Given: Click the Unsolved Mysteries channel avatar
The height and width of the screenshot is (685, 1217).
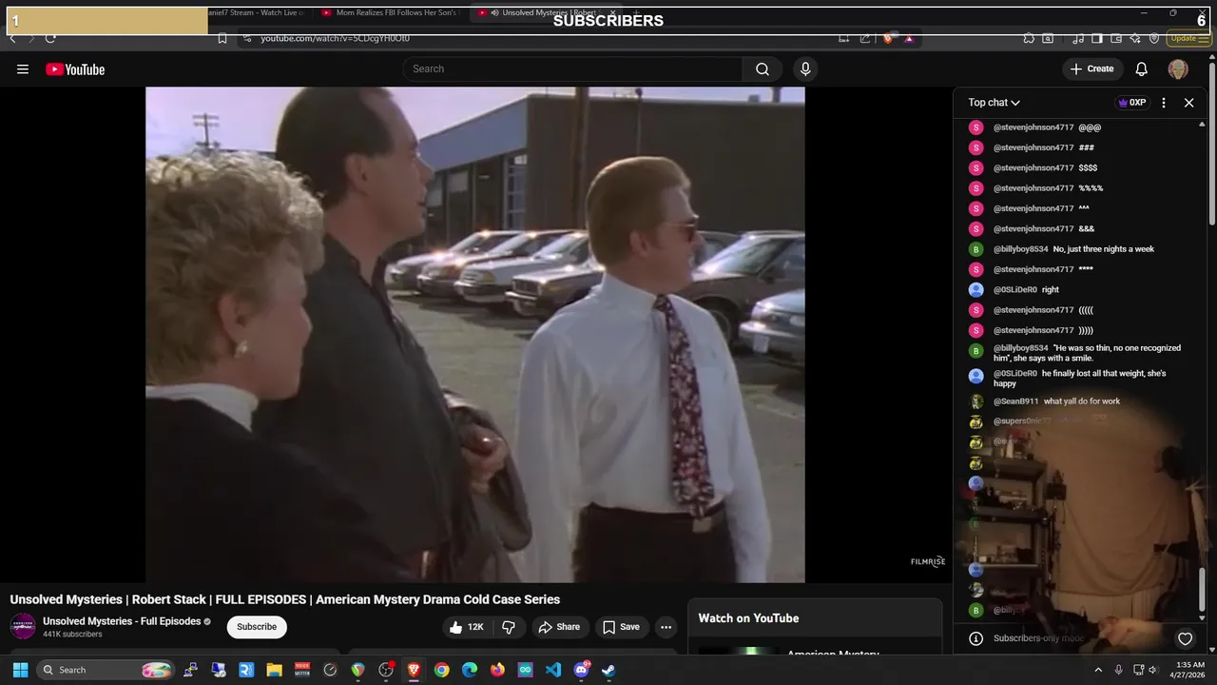Looking at the screenshot, I should 23,626.
